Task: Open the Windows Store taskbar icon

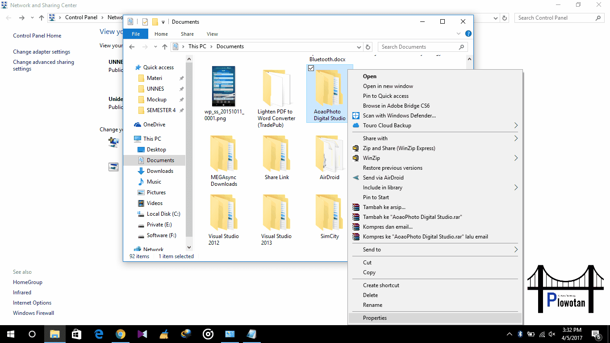Action: (x=76, y=334)
